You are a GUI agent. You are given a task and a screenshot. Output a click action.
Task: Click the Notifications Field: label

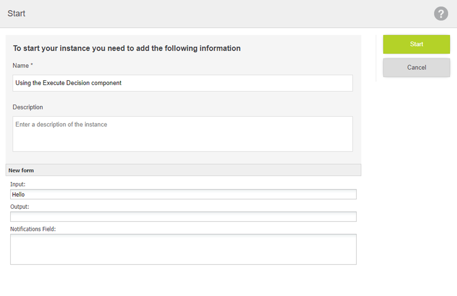[x=33, y=229]
